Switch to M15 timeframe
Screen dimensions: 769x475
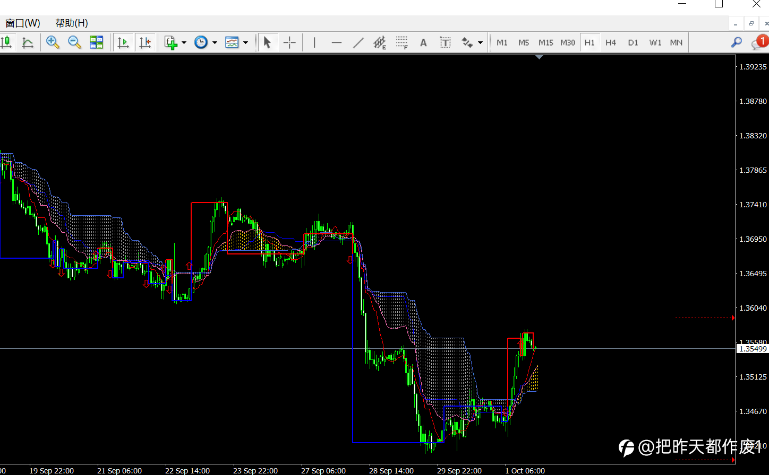pyautogui.click(x=546, y=42)
